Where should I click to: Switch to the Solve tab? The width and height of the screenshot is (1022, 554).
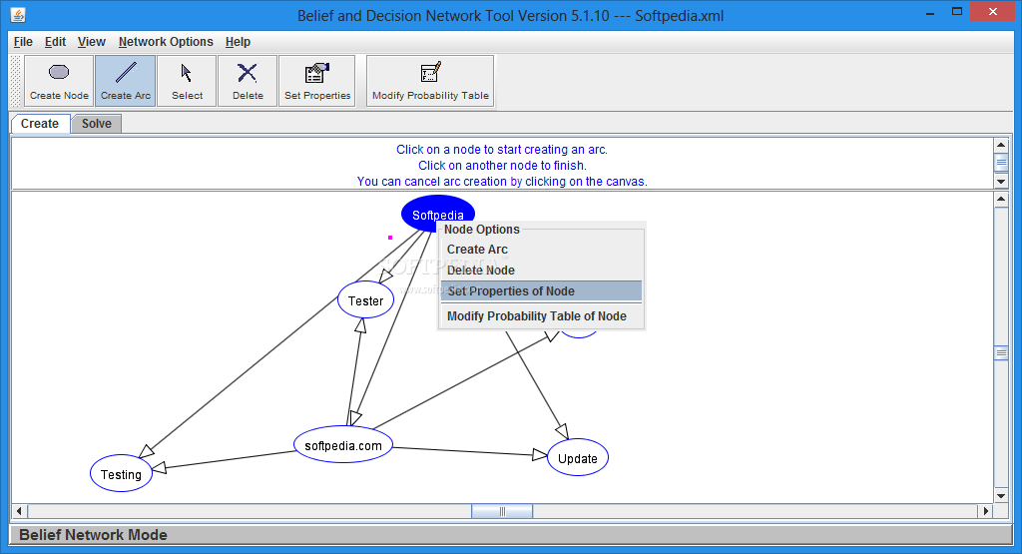pyautogui.click(x=97, y=123)
